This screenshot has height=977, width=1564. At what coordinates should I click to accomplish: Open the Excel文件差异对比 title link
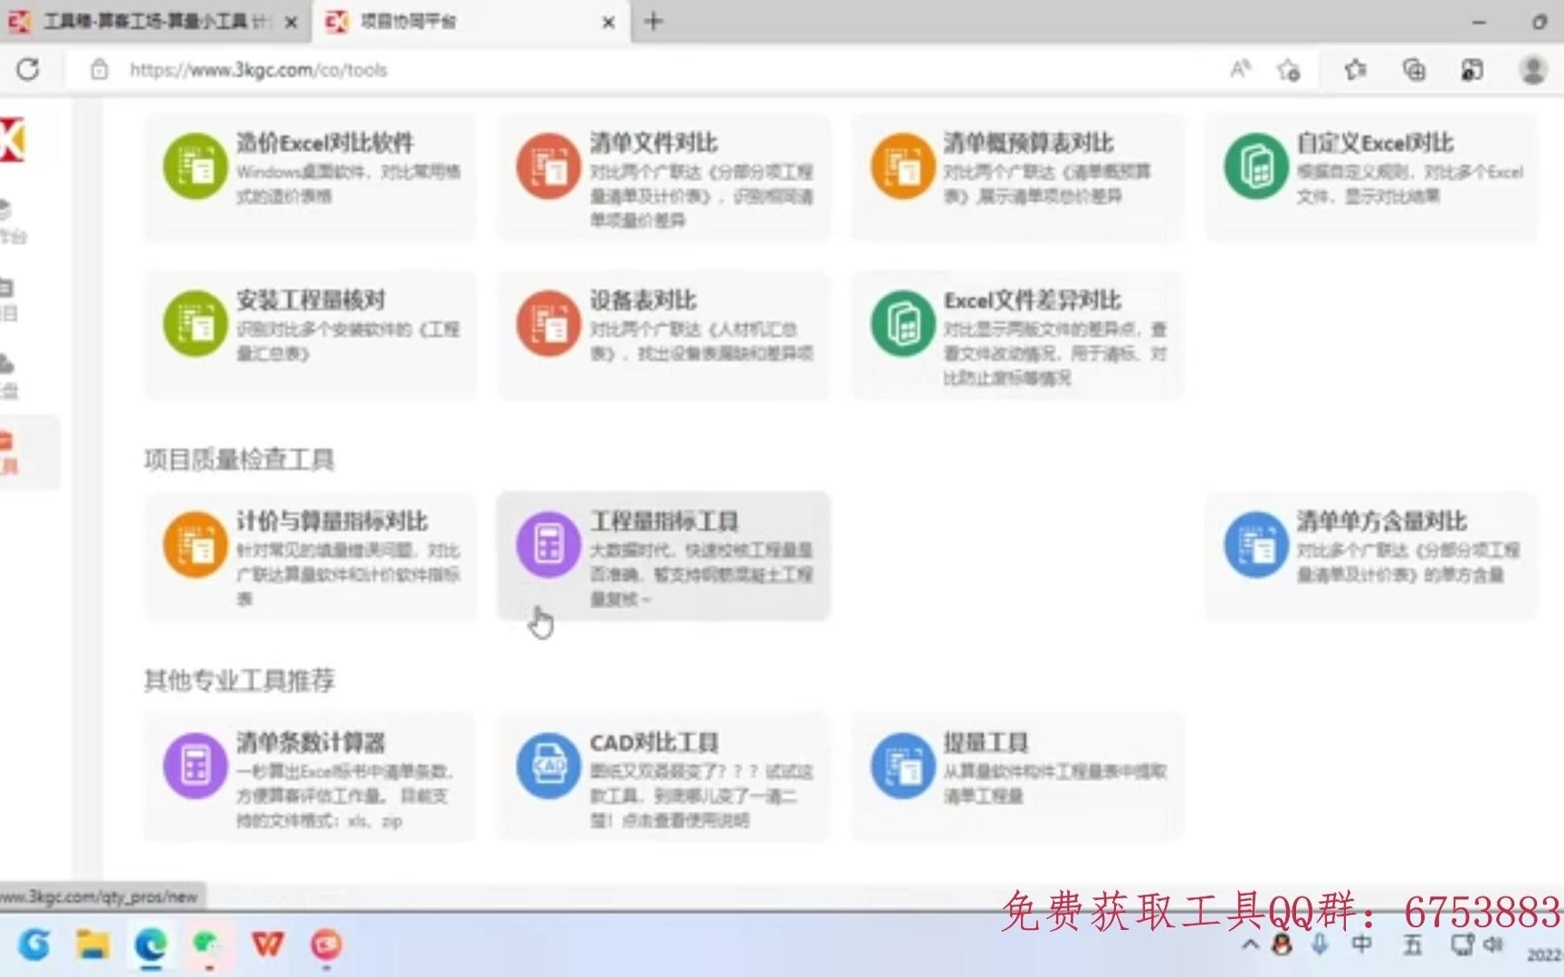pos(1032,299)
